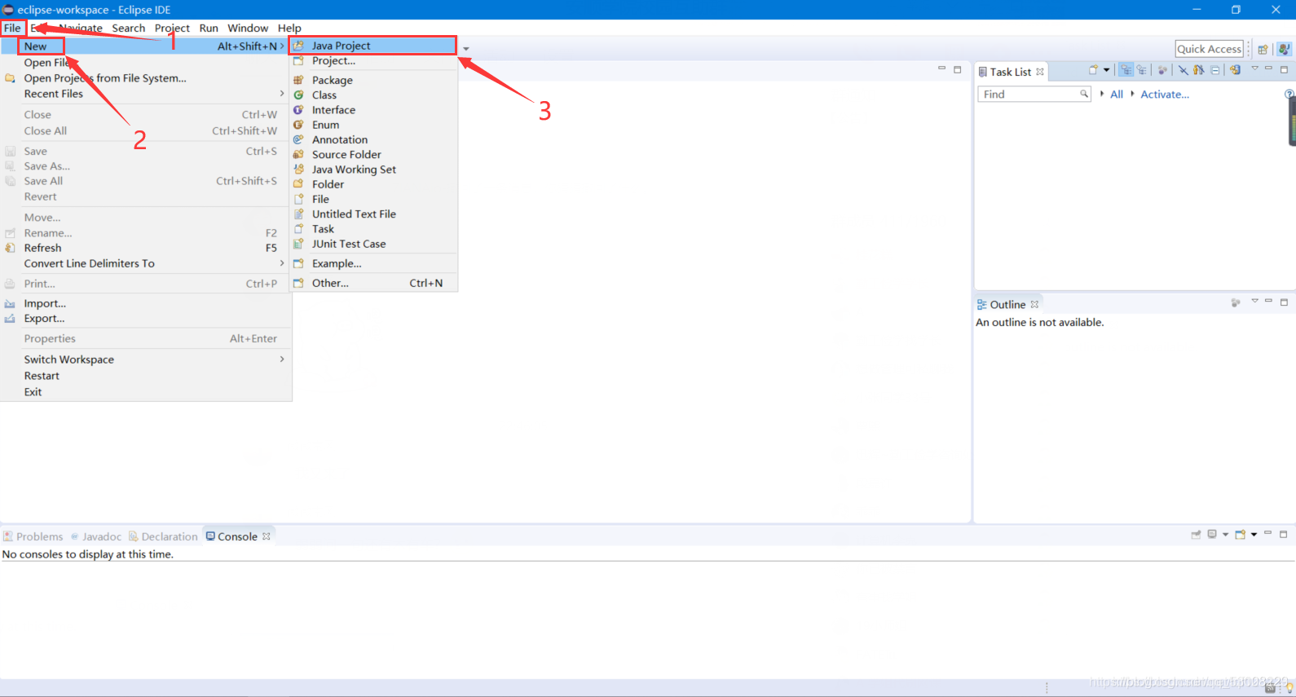Select Class from New submenu
Image resolution: width=1296 pixels, height=697 pixels.
pyautogui.click(x=373, y=95)
